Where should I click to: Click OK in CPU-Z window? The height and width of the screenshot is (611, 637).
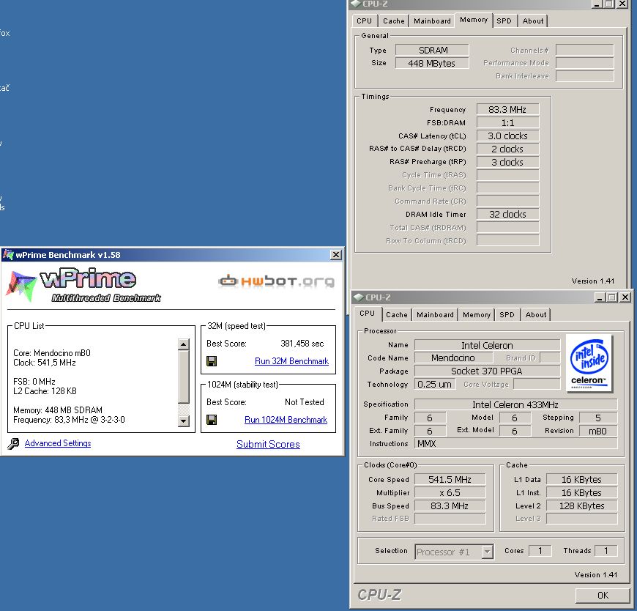pyautogui.click(x=603, y=595)
